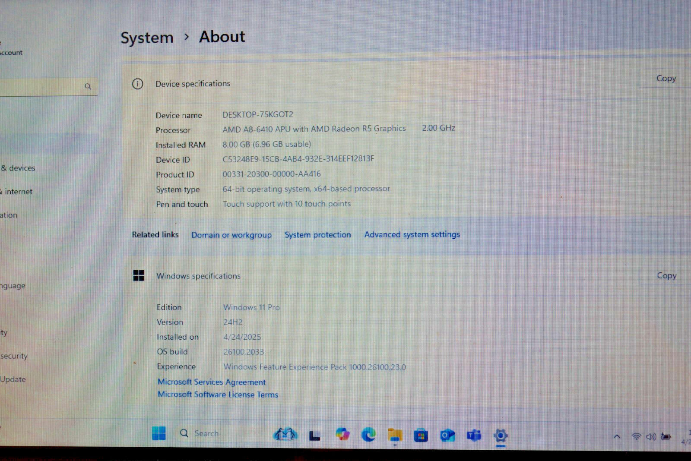Copy the Windows specifications

tap(666, 275)
